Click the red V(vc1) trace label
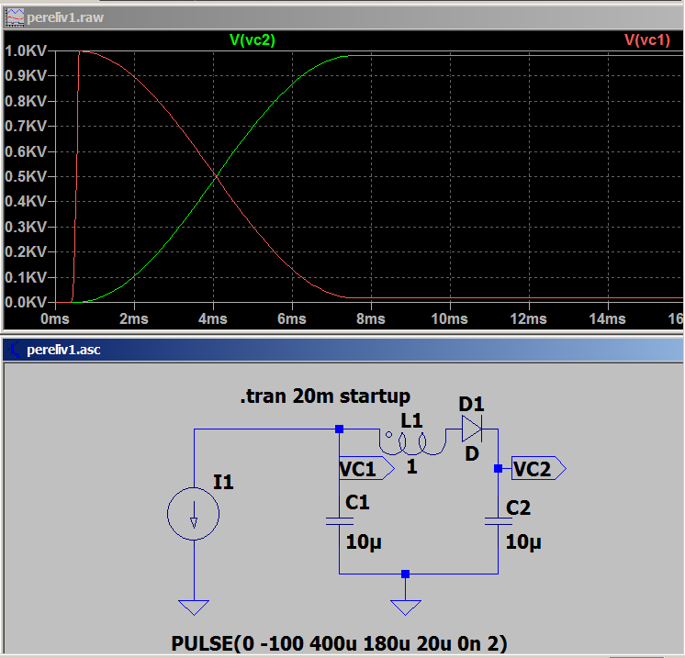The height and width of the screenshot is (658, 685). point(653,39)
